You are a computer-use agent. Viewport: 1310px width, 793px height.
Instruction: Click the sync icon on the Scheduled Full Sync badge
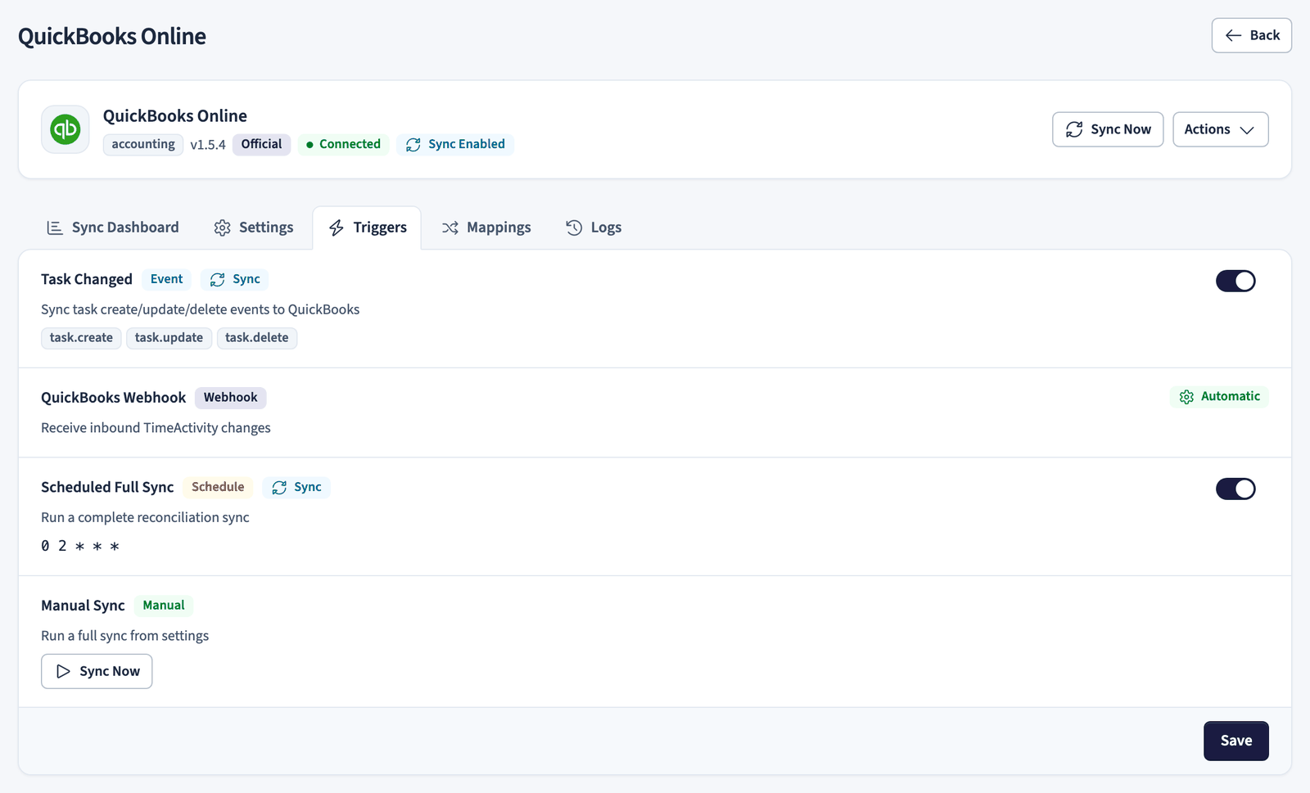click(x=279, y=488)
